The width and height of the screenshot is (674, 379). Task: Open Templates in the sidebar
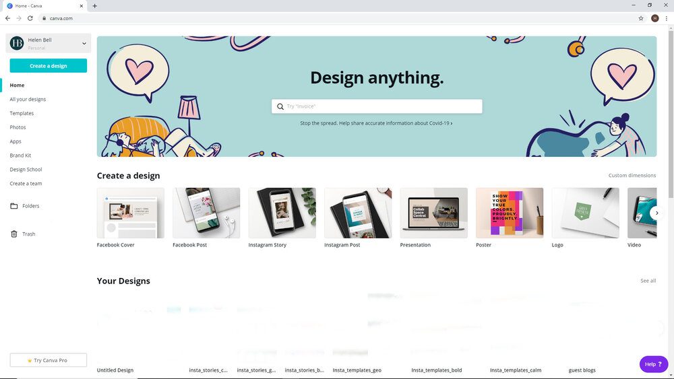22,113
